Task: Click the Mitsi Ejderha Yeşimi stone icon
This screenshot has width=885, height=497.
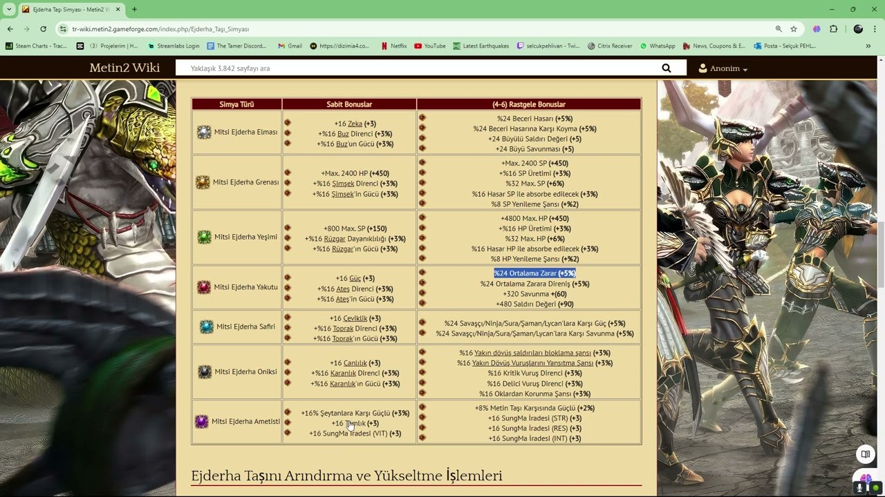Action: tap(204, 237)
